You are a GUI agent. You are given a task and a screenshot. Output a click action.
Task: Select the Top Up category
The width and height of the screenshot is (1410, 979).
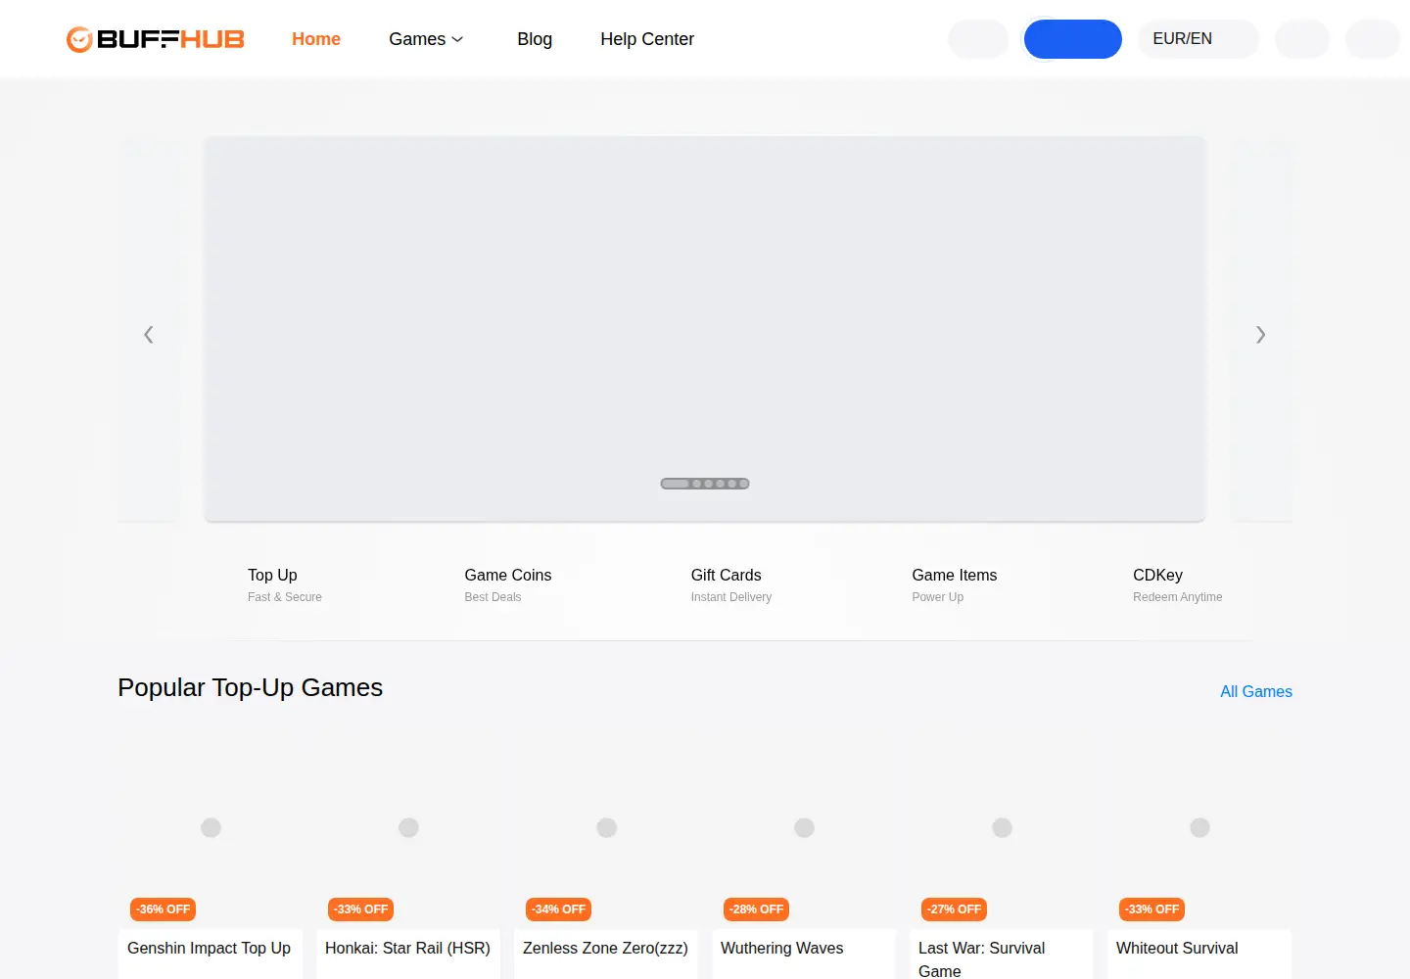(284, 584)
